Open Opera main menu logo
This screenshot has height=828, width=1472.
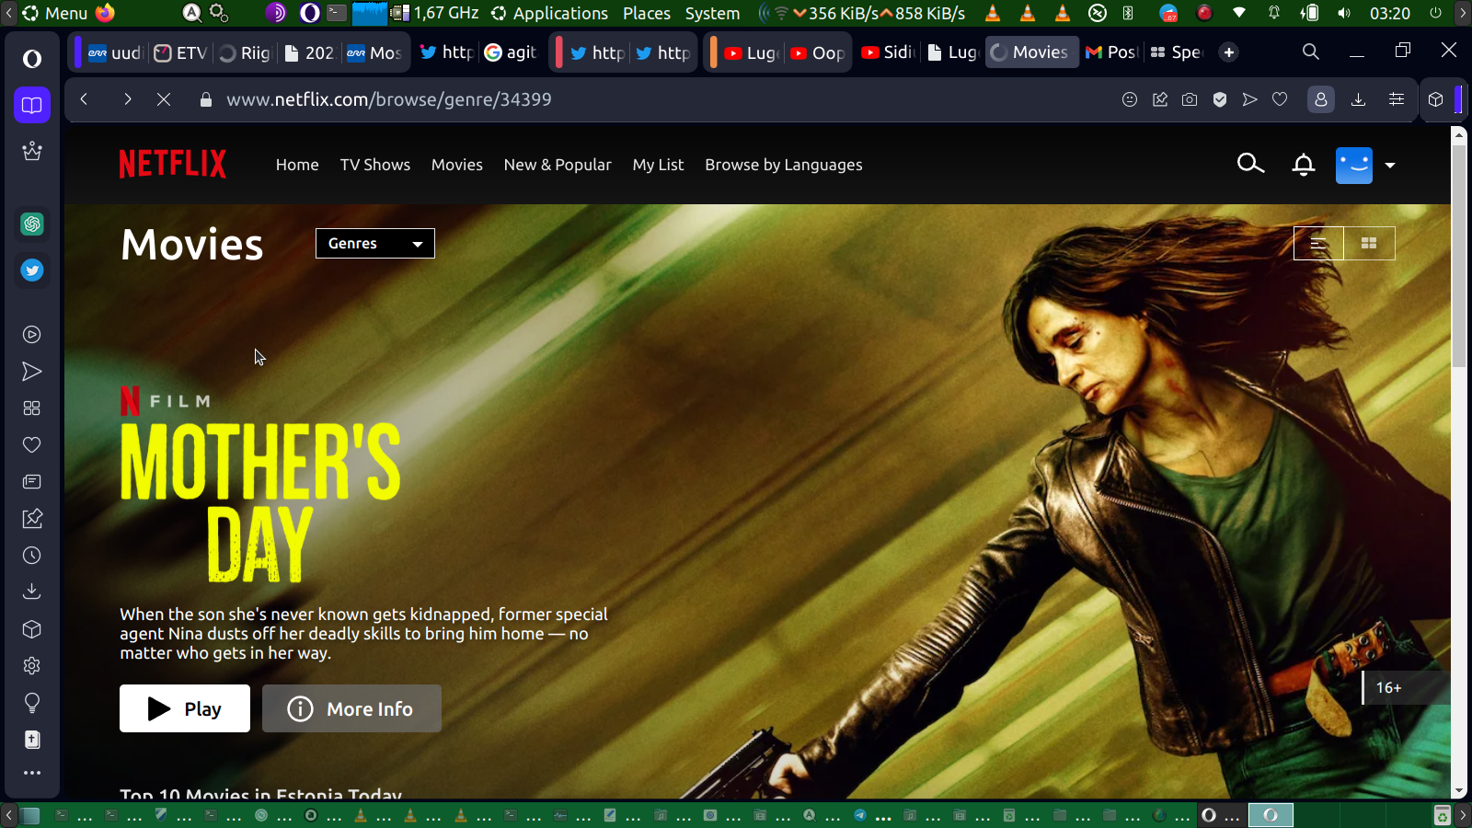tap(32, 59)
